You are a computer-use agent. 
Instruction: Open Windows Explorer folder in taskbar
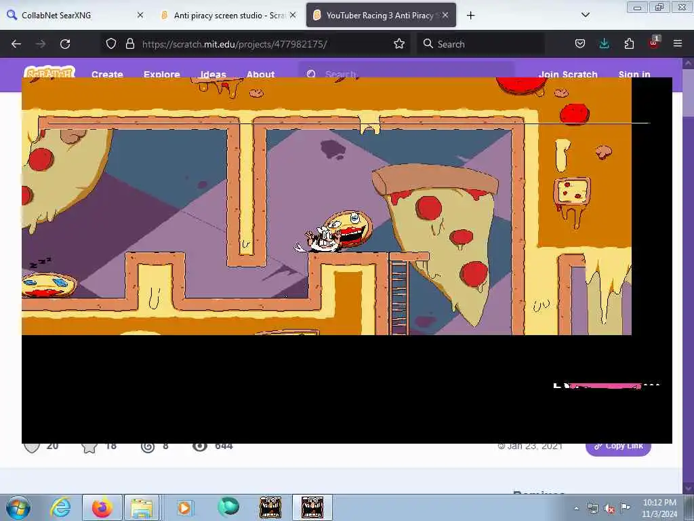point(141,507)
